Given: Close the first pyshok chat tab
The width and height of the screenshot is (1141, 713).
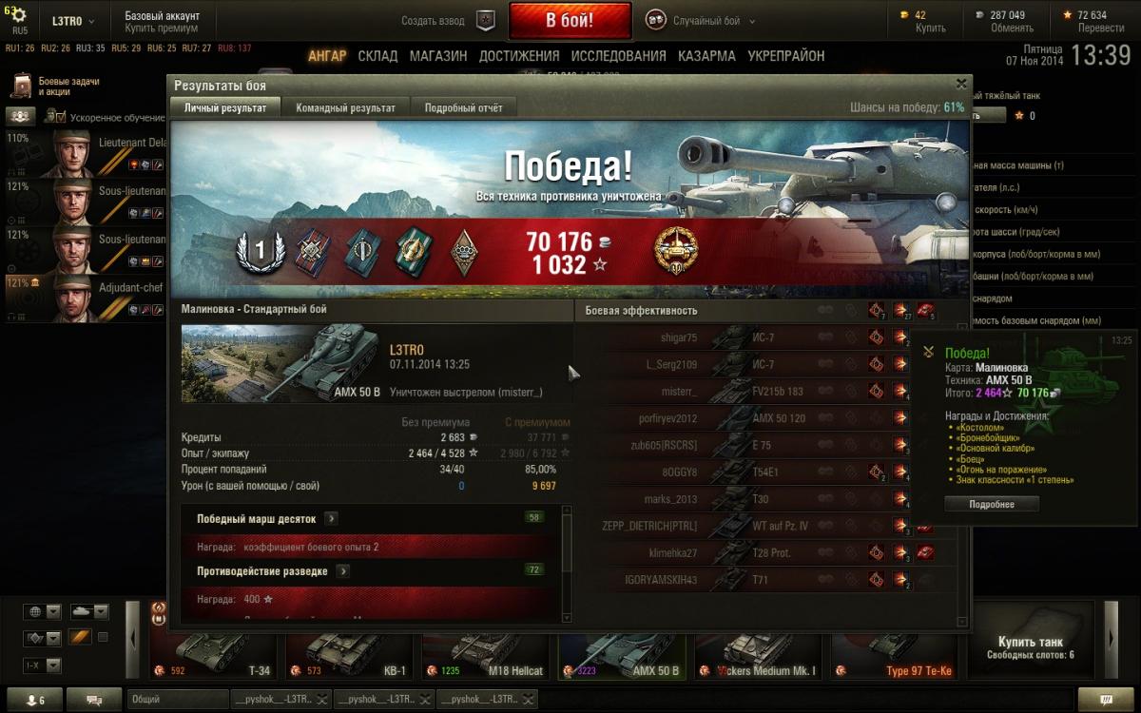Looking at the screenshot, I should [323, 700].
